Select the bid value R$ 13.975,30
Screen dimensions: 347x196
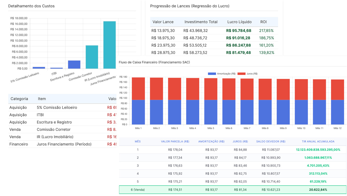click(163, 31)
